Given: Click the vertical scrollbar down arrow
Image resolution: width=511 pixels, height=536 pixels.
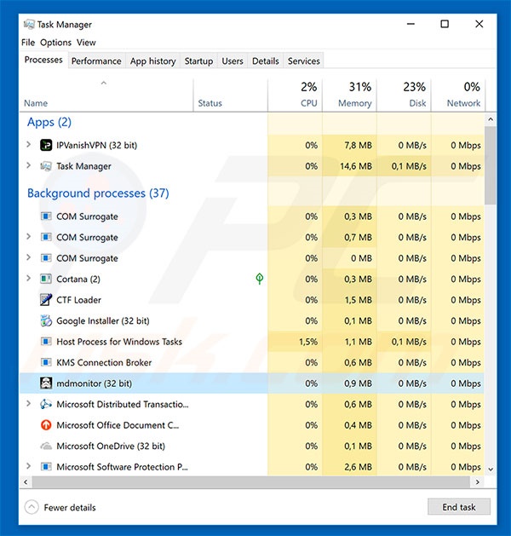Looking at the screenshot, I should click(x=491, y=469).
